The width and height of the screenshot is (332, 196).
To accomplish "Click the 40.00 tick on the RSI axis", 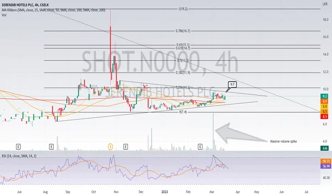I will pos(326,178).
